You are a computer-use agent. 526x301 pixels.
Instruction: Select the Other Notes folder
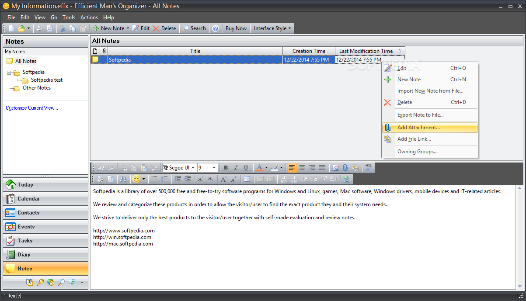tap(37, 88)
